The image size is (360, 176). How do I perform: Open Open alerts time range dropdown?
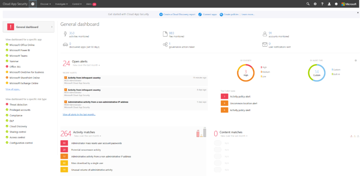click(86, 65)
